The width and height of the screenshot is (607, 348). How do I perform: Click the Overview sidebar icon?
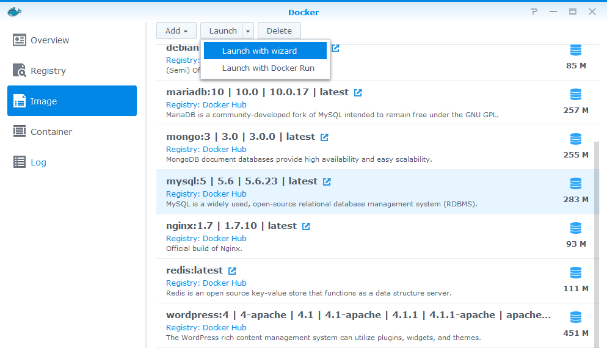click(x=20, y=40)
